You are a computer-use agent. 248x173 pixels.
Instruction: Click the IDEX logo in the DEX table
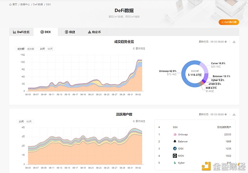coord(175,148)
